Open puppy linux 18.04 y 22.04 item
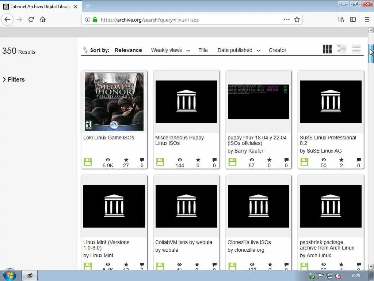Screen dimensions: 374x281 point(257,140)
